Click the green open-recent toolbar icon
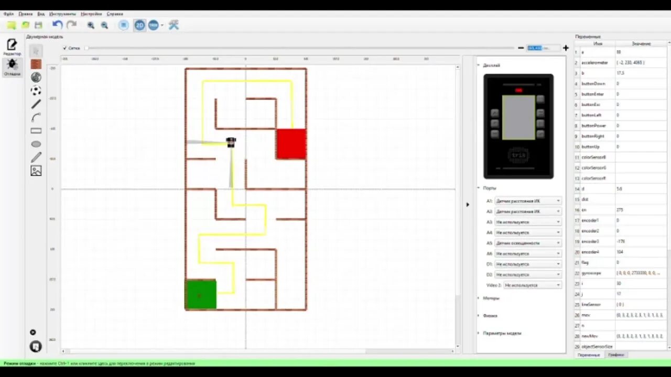The height and width of the screenshot is (377, 671). click(x=25, y=25)
